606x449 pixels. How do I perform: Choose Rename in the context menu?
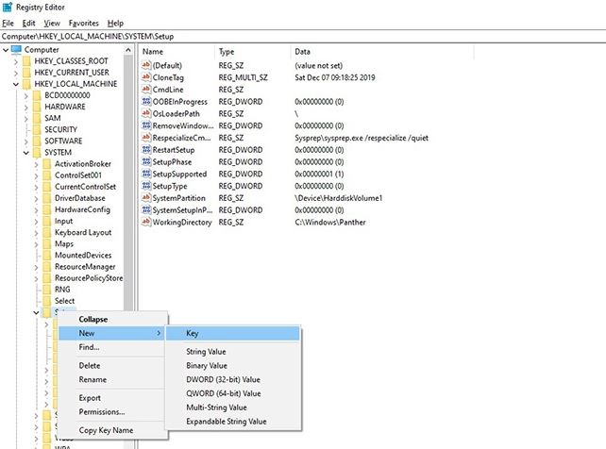point(113,379)
